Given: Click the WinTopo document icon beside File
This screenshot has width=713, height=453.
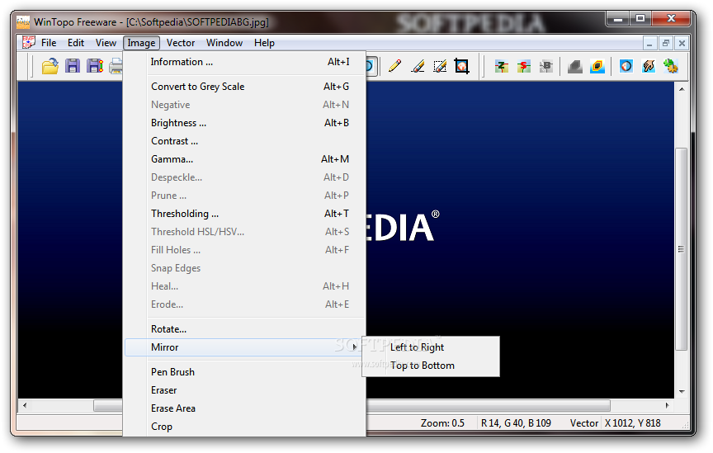Looking at the screenshot, I should pyautogui.click(x=29, y=42).
